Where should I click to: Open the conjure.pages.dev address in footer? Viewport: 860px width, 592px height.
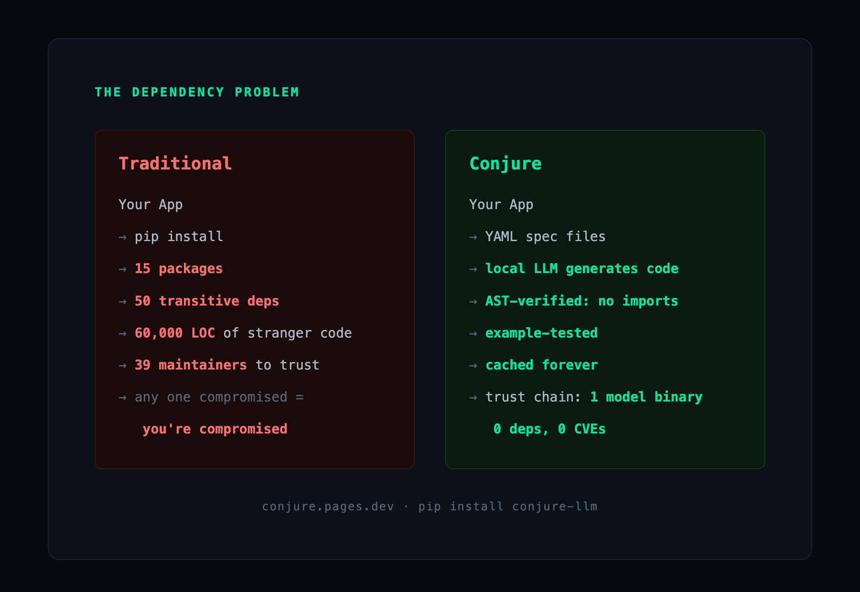click(x=328, y=507)
